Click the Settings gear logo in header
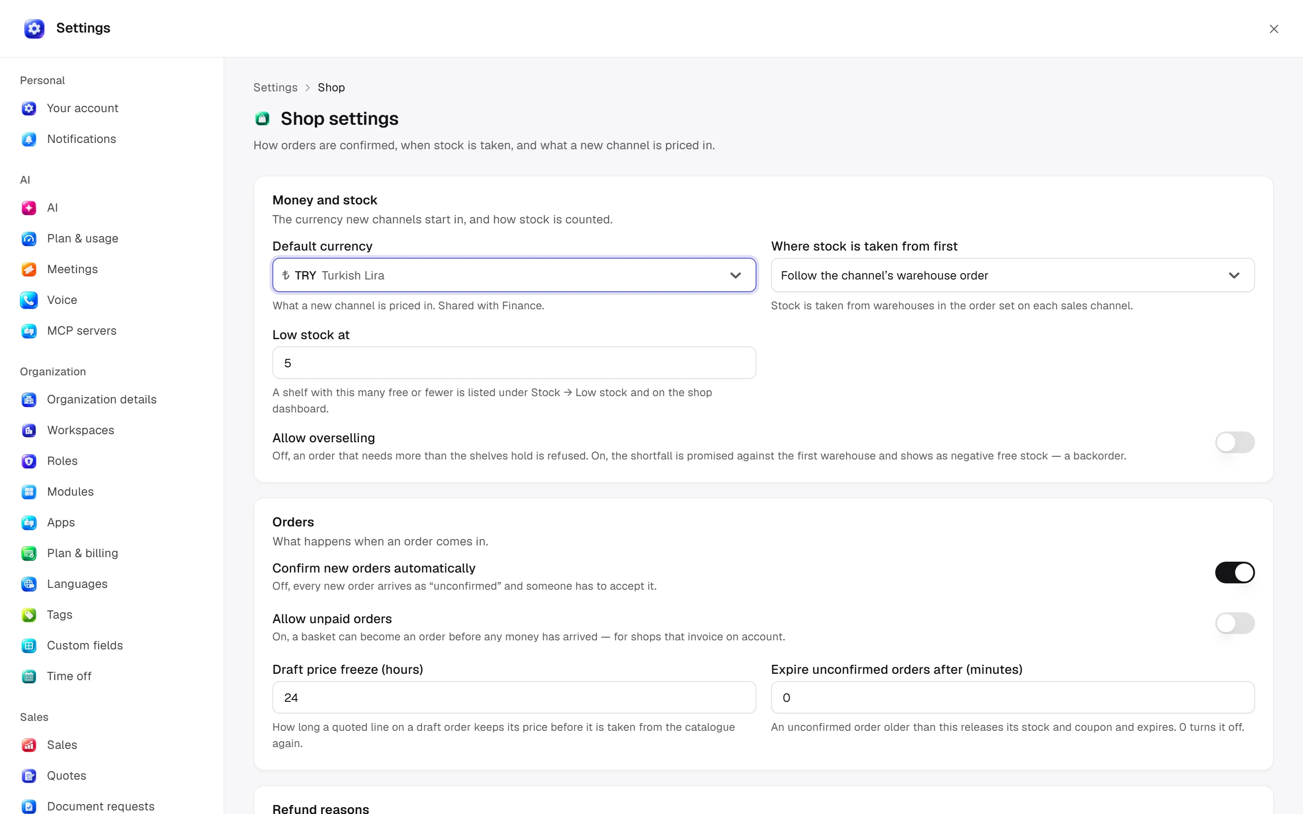 point(34,28)
